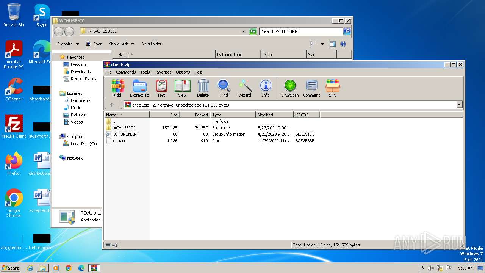Open Acrobat Reader DC desktop icon
485x273 pixels.
(x=14, y=55)
